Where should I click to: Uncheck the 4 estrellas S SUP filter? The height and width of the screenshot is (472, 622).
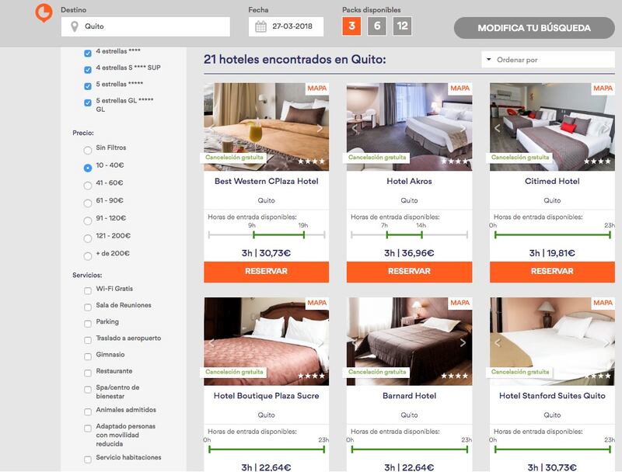pyautogui.click(x=88, y=70)
